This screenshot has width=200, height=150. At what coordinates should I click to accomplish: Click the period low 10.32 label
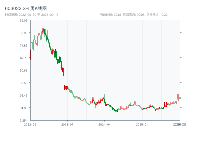pyautogui.click(x=157, y=15)
